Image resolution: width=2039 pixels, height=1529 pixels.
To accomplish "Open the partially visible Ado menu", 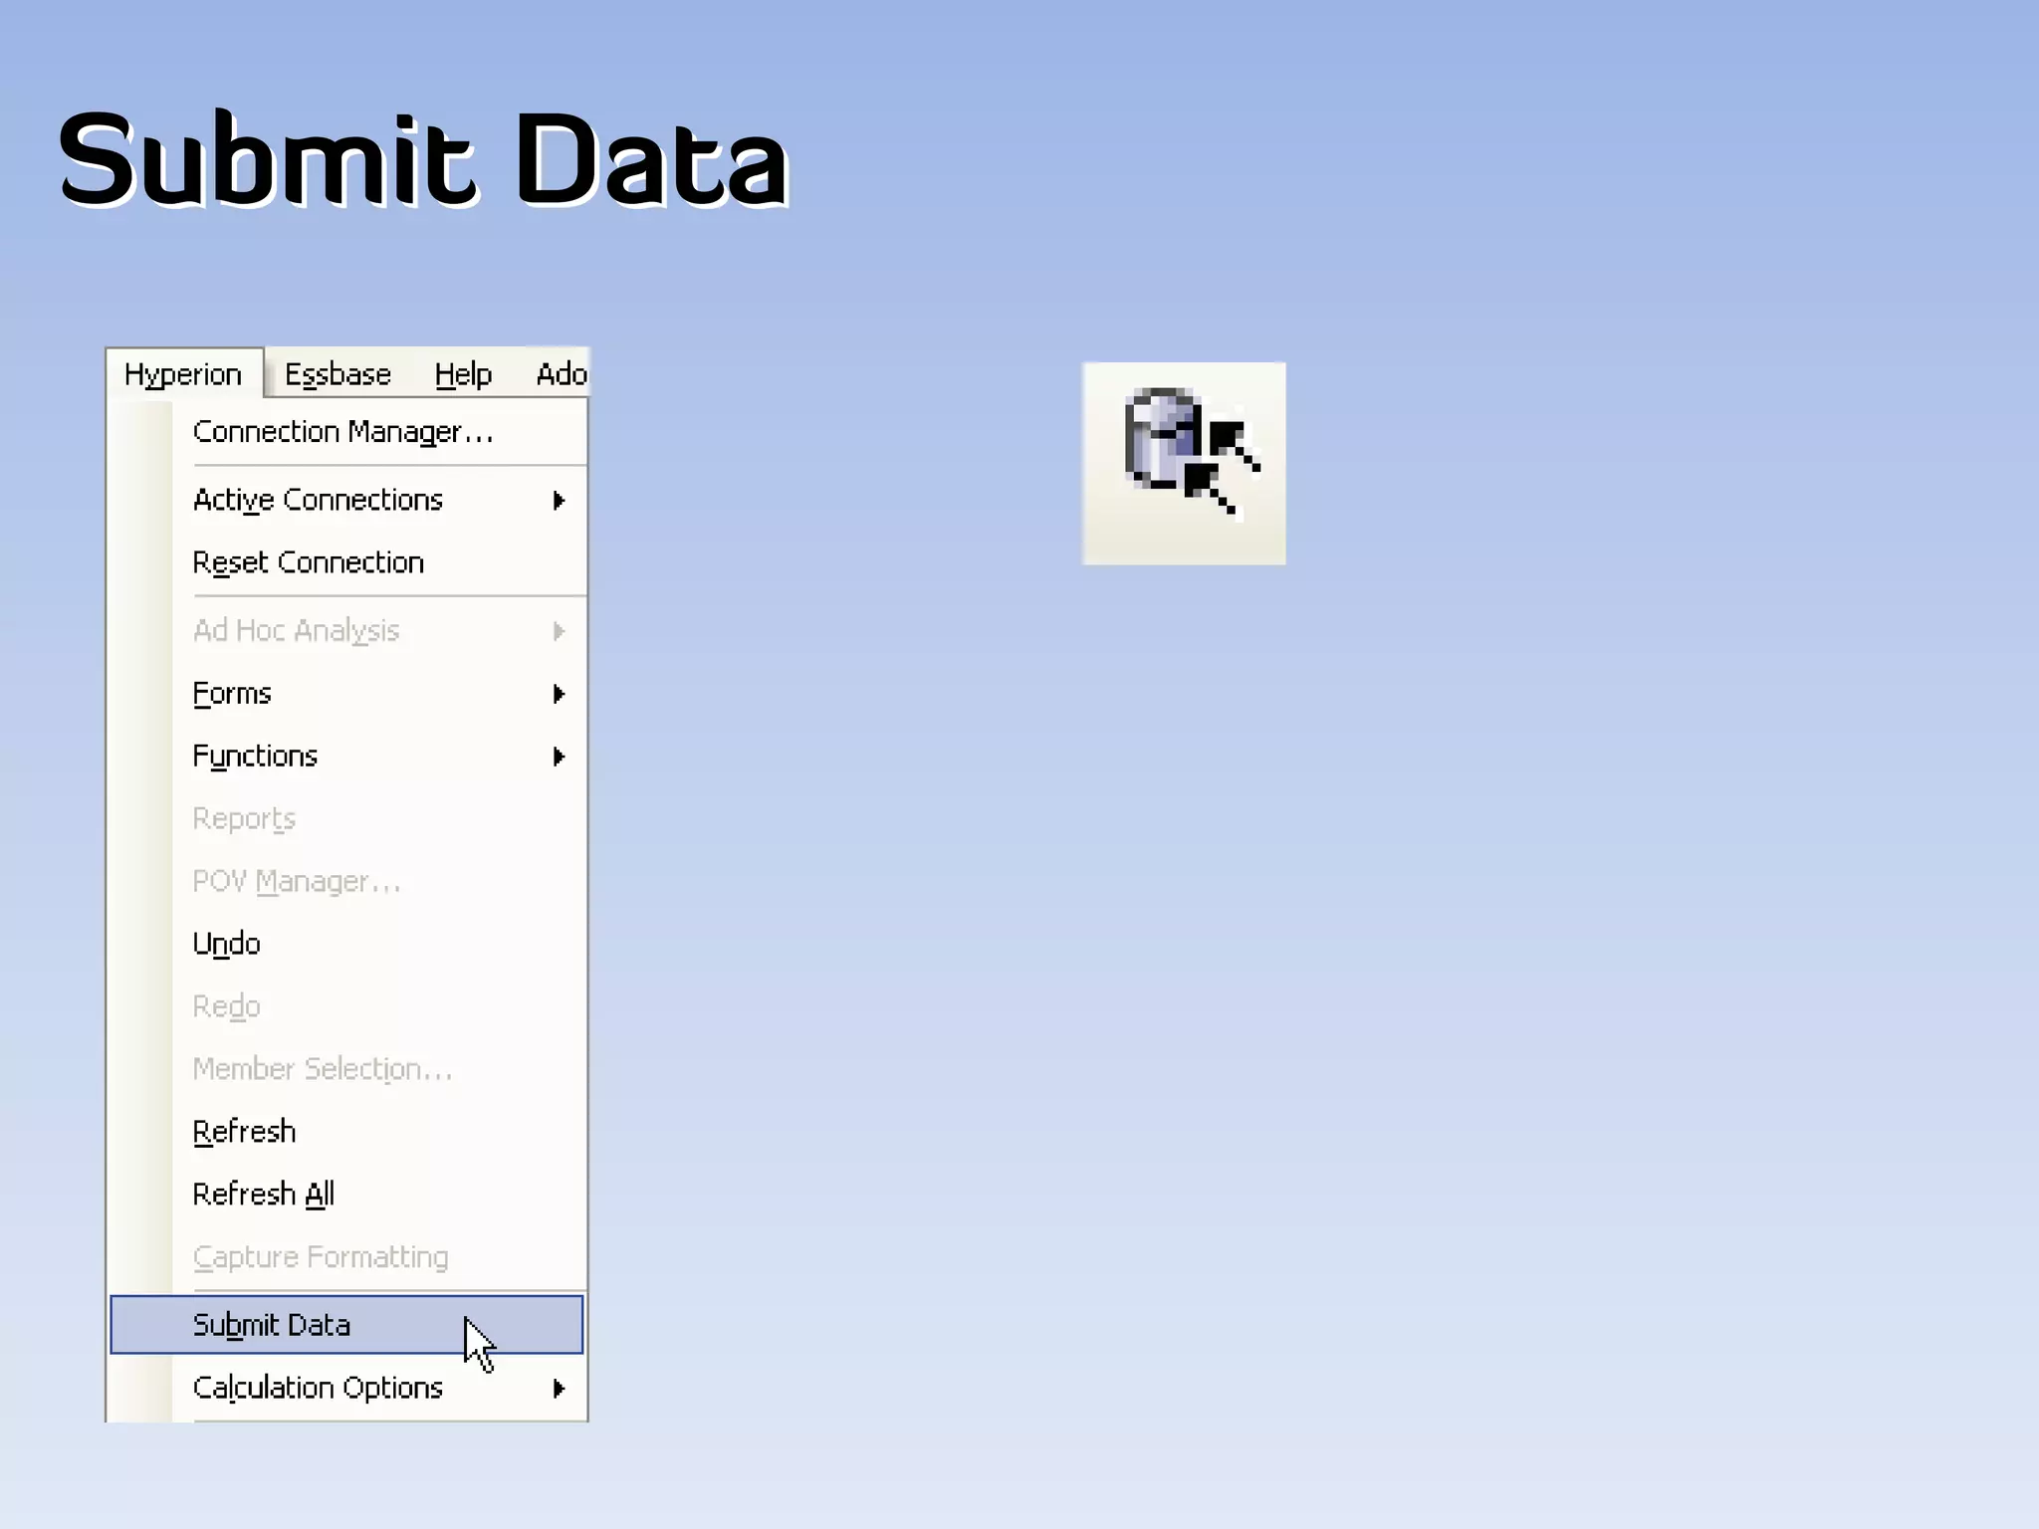I will [562, 374].
